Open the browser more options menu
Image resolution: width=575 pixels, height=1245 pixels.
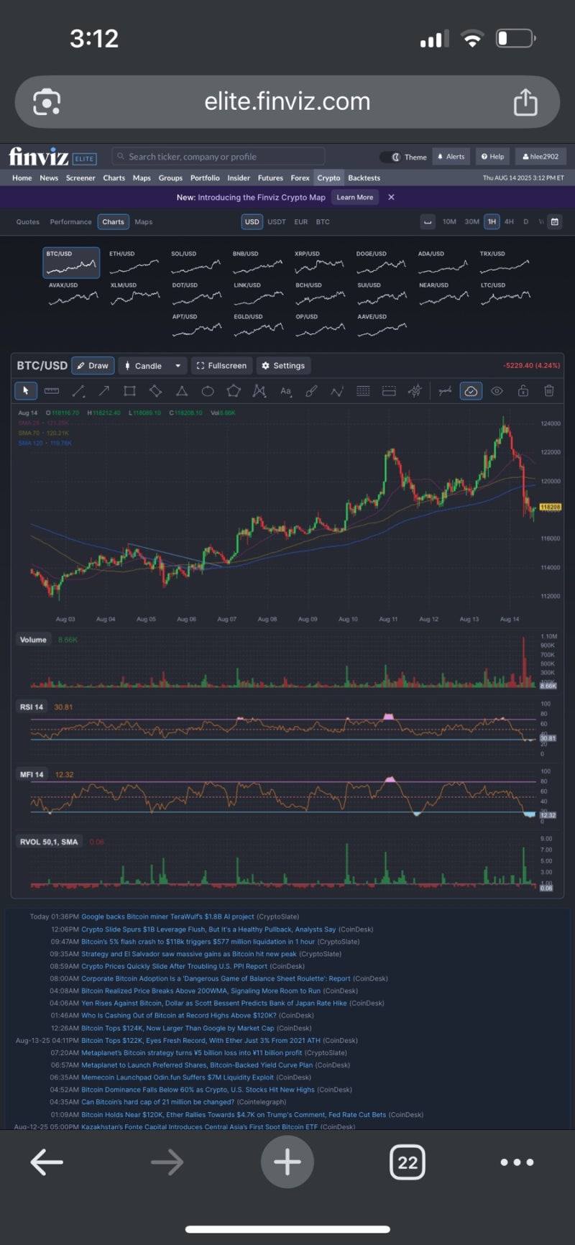[x=517, y=1162]
